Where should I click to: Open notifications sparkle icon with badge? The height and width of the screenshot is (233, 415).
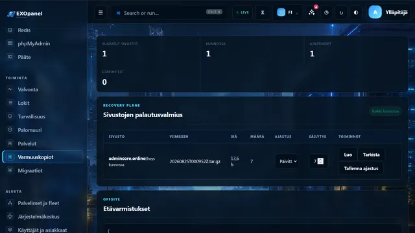click(312, 12)
